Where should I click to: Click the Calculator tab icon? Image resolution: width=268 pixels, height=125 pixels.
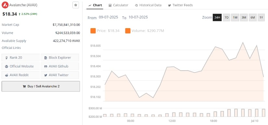pos(110,6)
